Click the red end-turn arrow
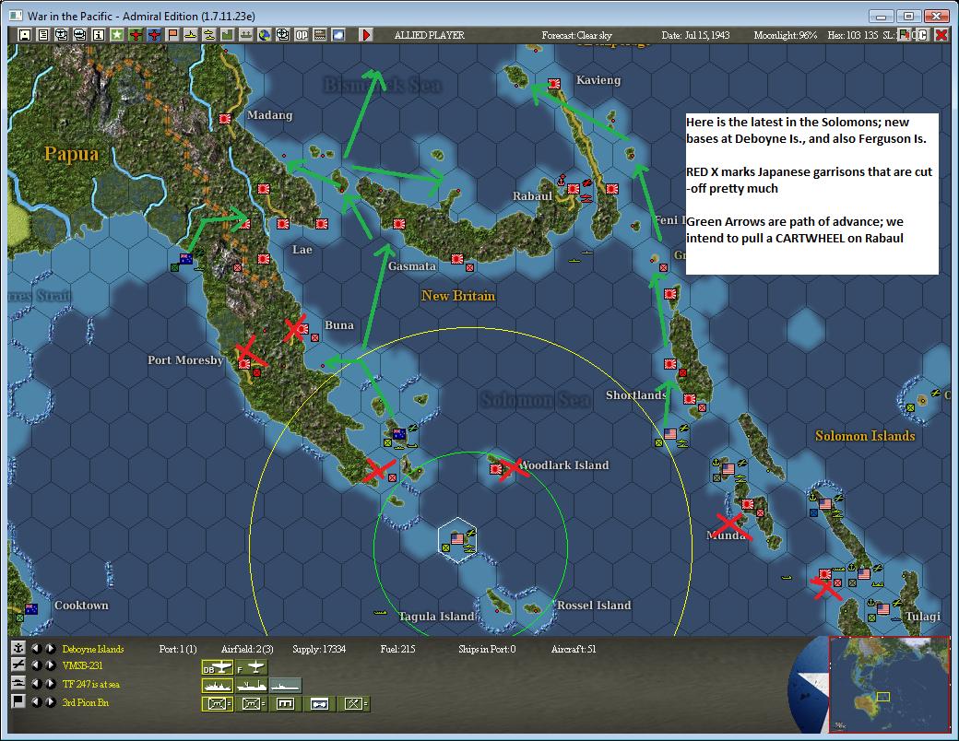This screenshot has height=741, width=959. click(x=366, y=35)
